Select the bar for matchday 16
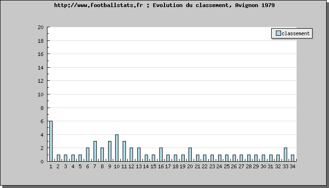This screenshot has height=188, width=329. [161, 155]
